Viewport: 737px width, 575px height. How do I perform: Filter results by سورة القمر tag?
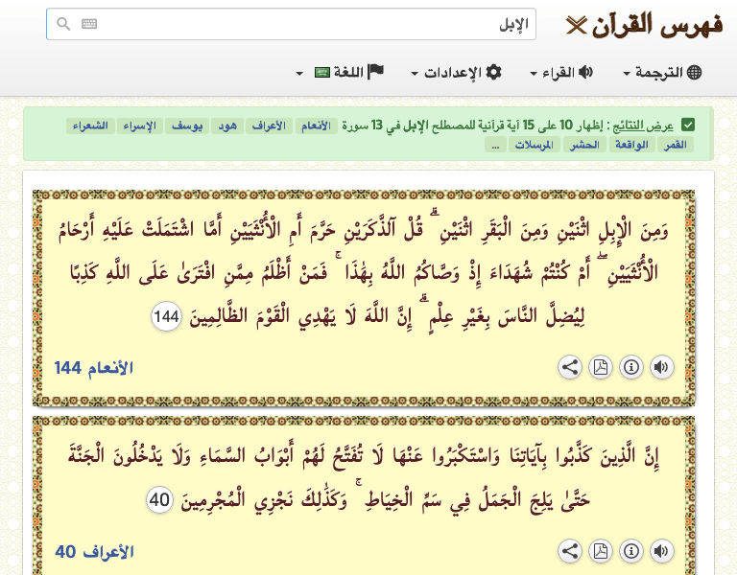pyautogui.click(x=676, y=145)
